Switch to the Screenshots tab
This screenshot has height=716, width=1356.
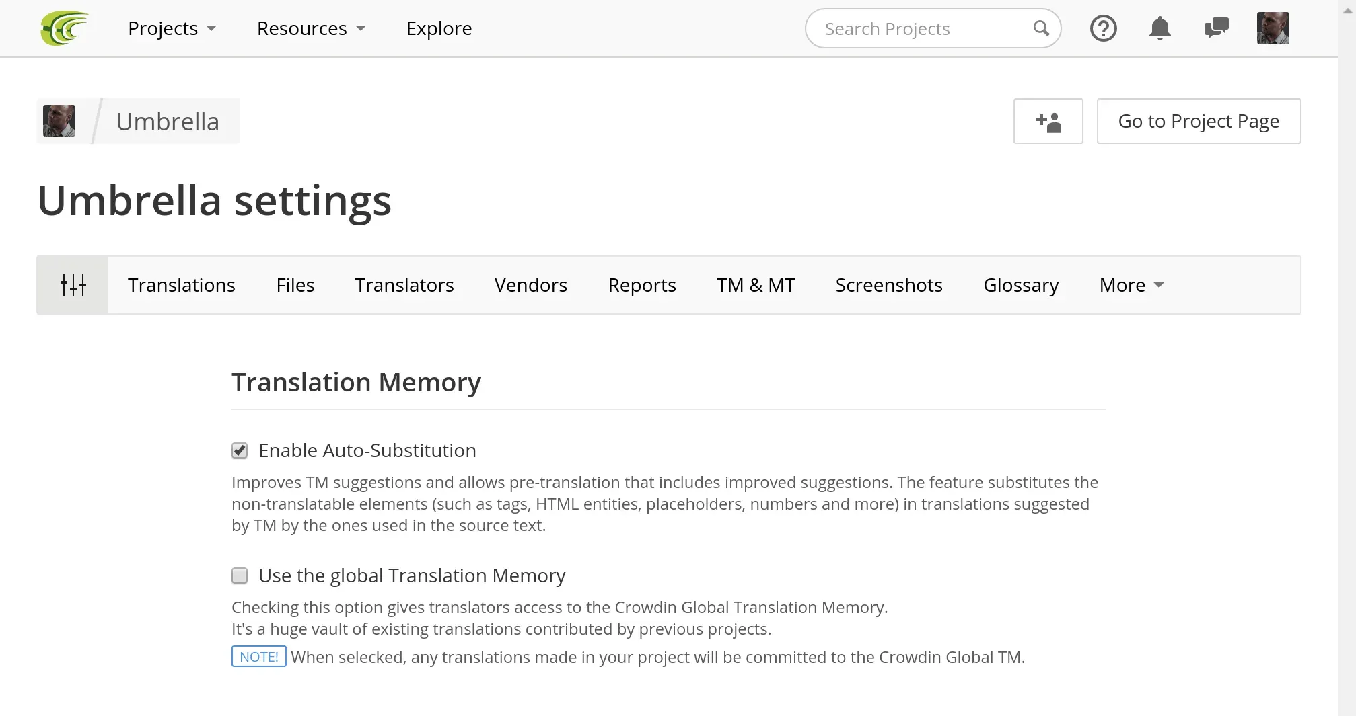[889, 285]
